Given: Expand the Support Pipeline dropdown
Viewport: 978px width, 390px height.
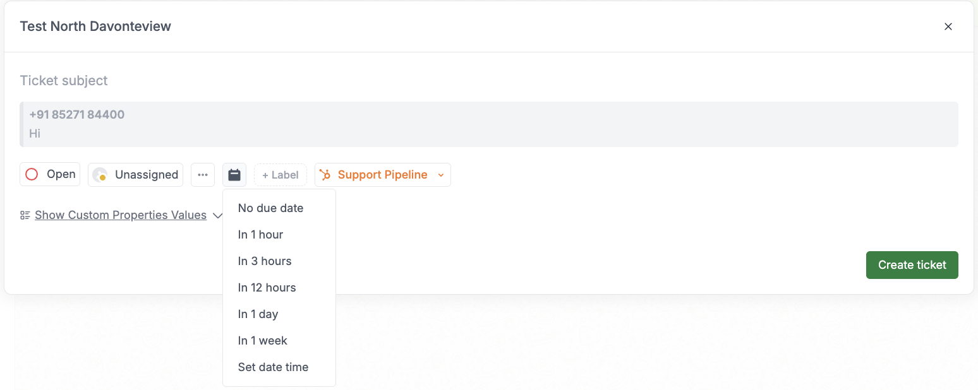Looking at the screenshot, I should (x=441, y=175).
